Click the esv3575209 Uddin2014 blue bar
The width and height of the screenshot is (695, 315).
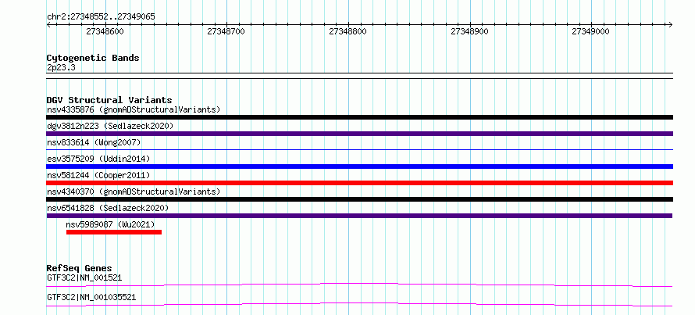click(359, 166)
